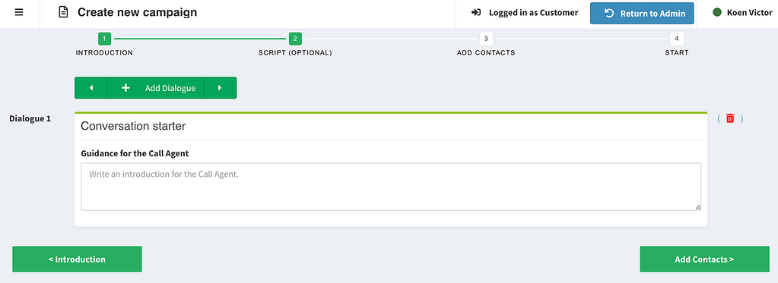
Task: Open the hamburger menu icon
Action: [x=19, y=12]
